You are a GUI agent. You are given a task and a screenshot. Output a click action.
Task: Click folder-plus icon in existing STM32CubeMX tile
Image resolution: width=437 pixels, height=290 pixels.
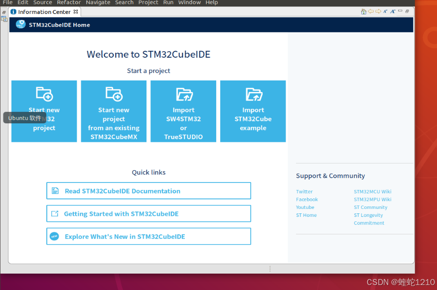[114, 94]
